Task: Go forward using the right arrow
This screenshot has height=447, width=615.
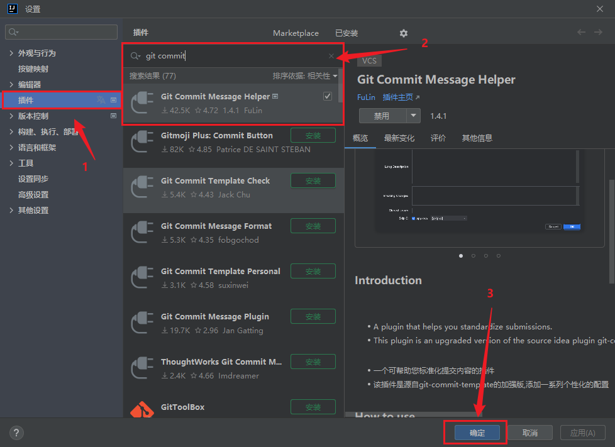Action: click(x=598, y=32)
